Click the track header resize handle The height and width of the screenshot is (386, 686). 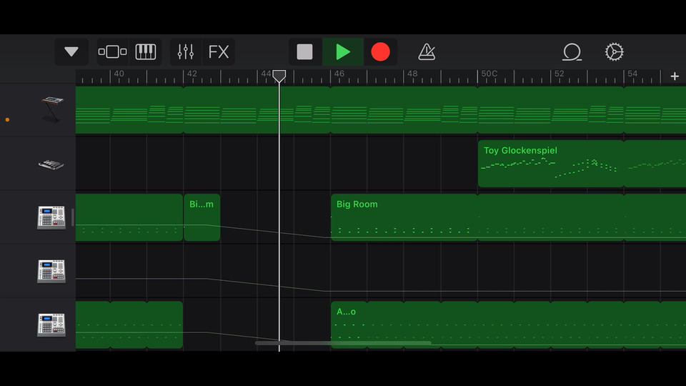tap(73, 217)
